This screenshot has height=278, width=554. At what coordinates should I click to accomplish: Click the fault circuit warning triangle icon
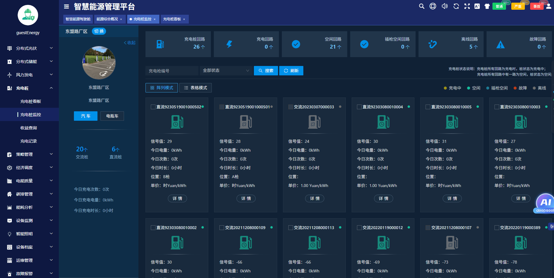pyautogui.click(x=500, y=44)
